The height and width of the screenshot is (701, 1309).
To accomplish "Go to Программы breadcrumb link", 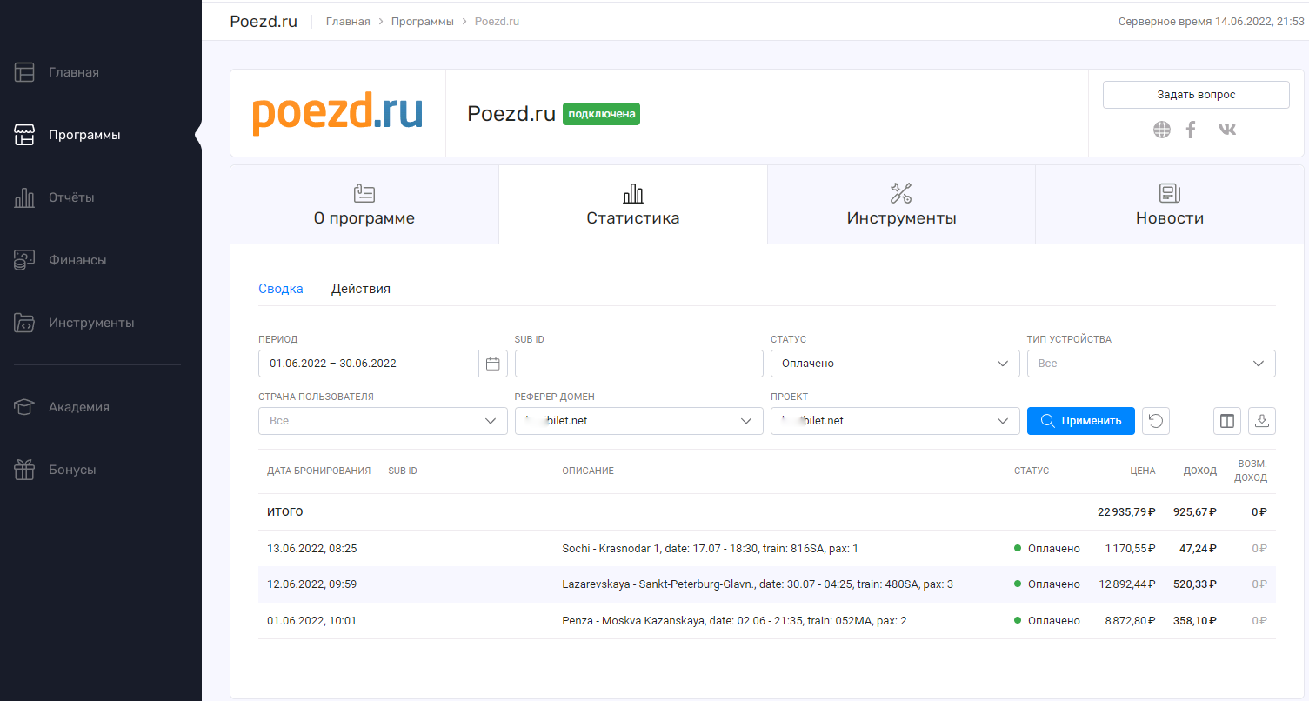I will coord(423,21).
